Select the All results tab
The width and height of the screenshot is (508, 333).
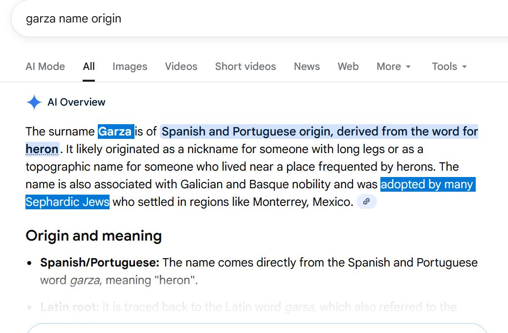click(x=89, y=67)
